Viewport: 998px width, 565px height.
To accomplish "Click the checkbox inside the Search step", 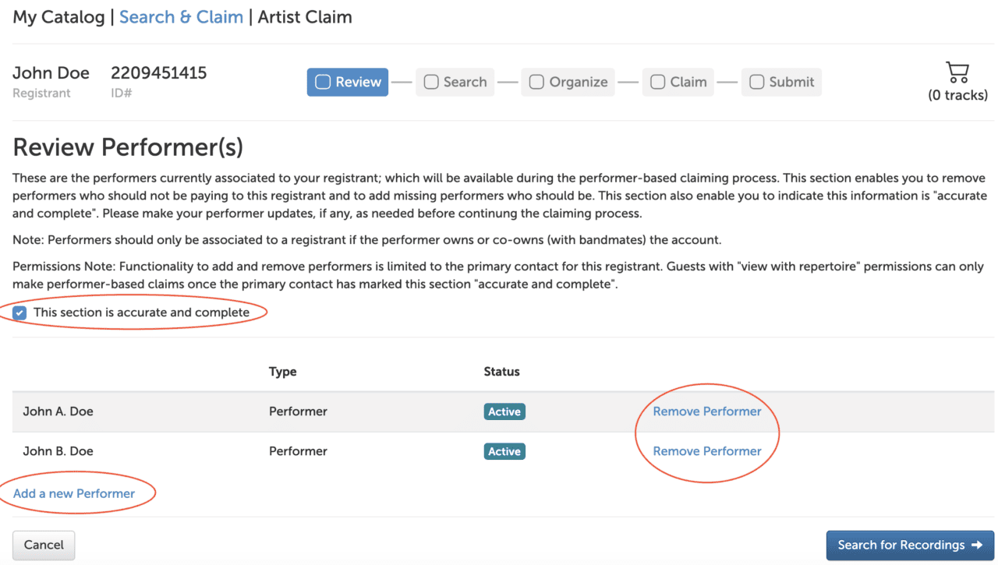I will (432, 81).
